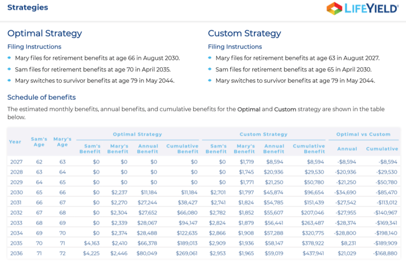This screenshot has width=406, height=268.
Task: Click the Year column header
Action: coord(15,142)
